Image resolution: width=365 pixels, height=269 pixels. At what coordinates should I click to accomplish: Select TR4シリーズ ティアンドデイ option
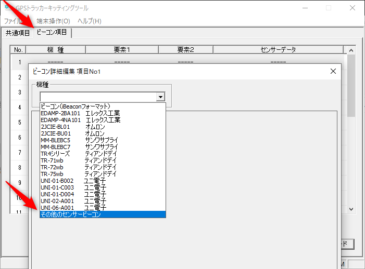coord(103,154)
